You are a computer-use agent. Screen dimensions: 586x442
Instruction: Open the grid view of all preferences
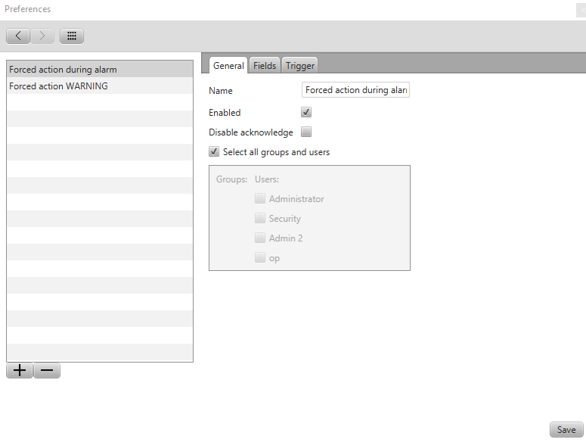pos(72,36)
